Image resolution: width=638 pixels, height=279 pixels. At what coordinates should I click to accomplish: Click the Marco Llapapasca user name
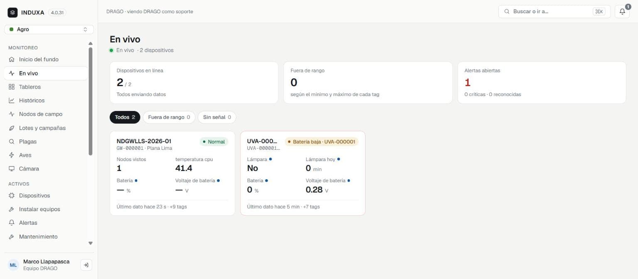click(47, 262)
